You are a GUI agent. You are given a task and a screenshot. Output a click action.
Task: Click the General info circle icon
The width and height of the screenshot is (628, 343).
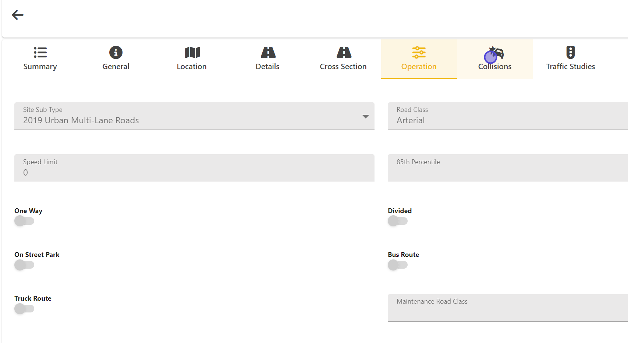116,53
